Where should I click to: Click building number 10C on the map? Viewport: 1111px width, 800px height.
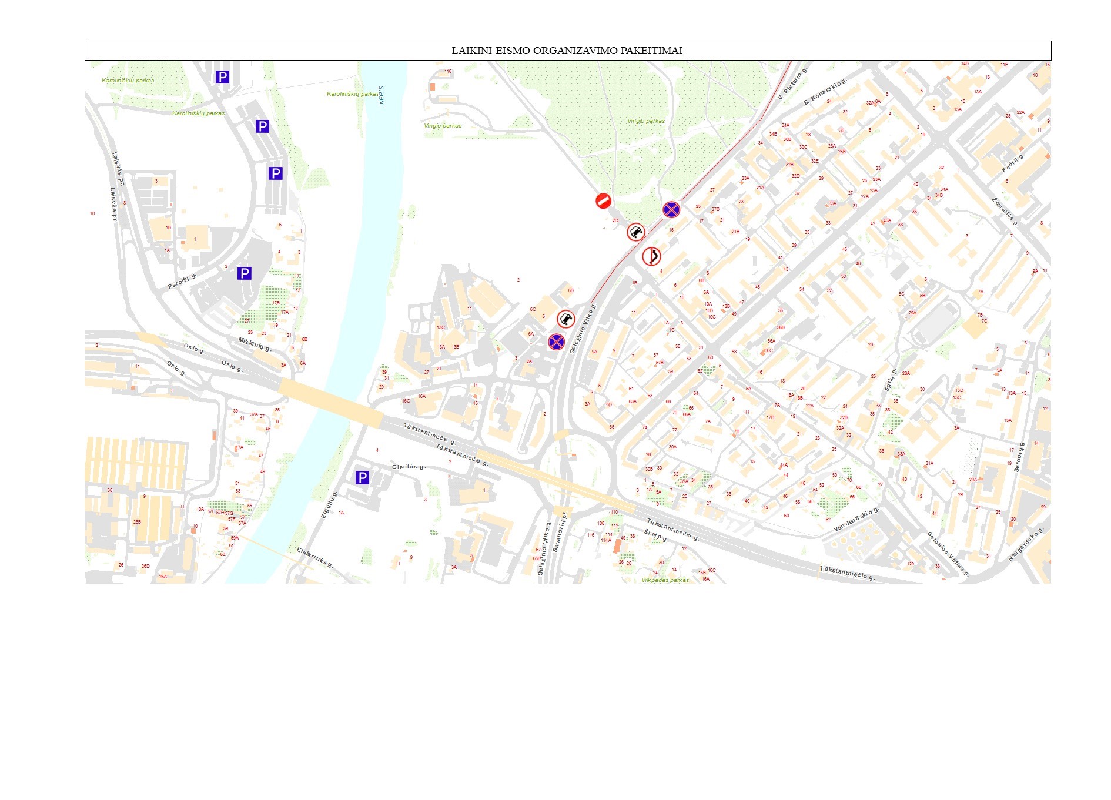pos(711,317)
